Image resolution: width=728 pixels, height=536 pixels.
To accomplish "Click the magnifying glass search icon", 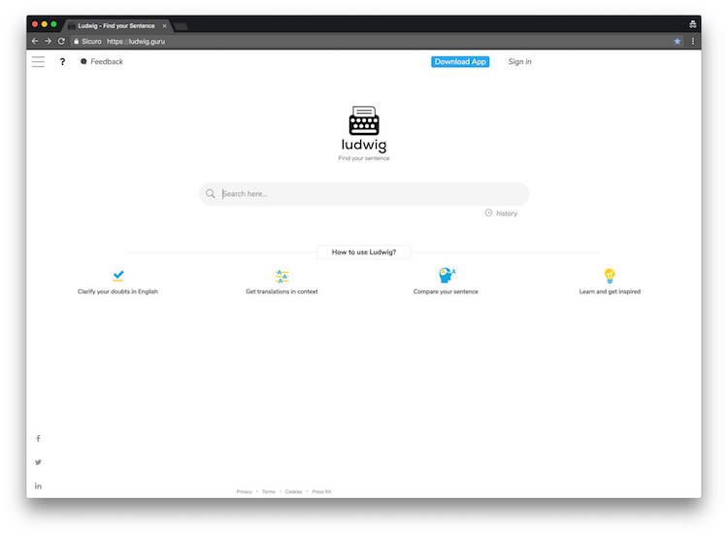I will 211,193.
